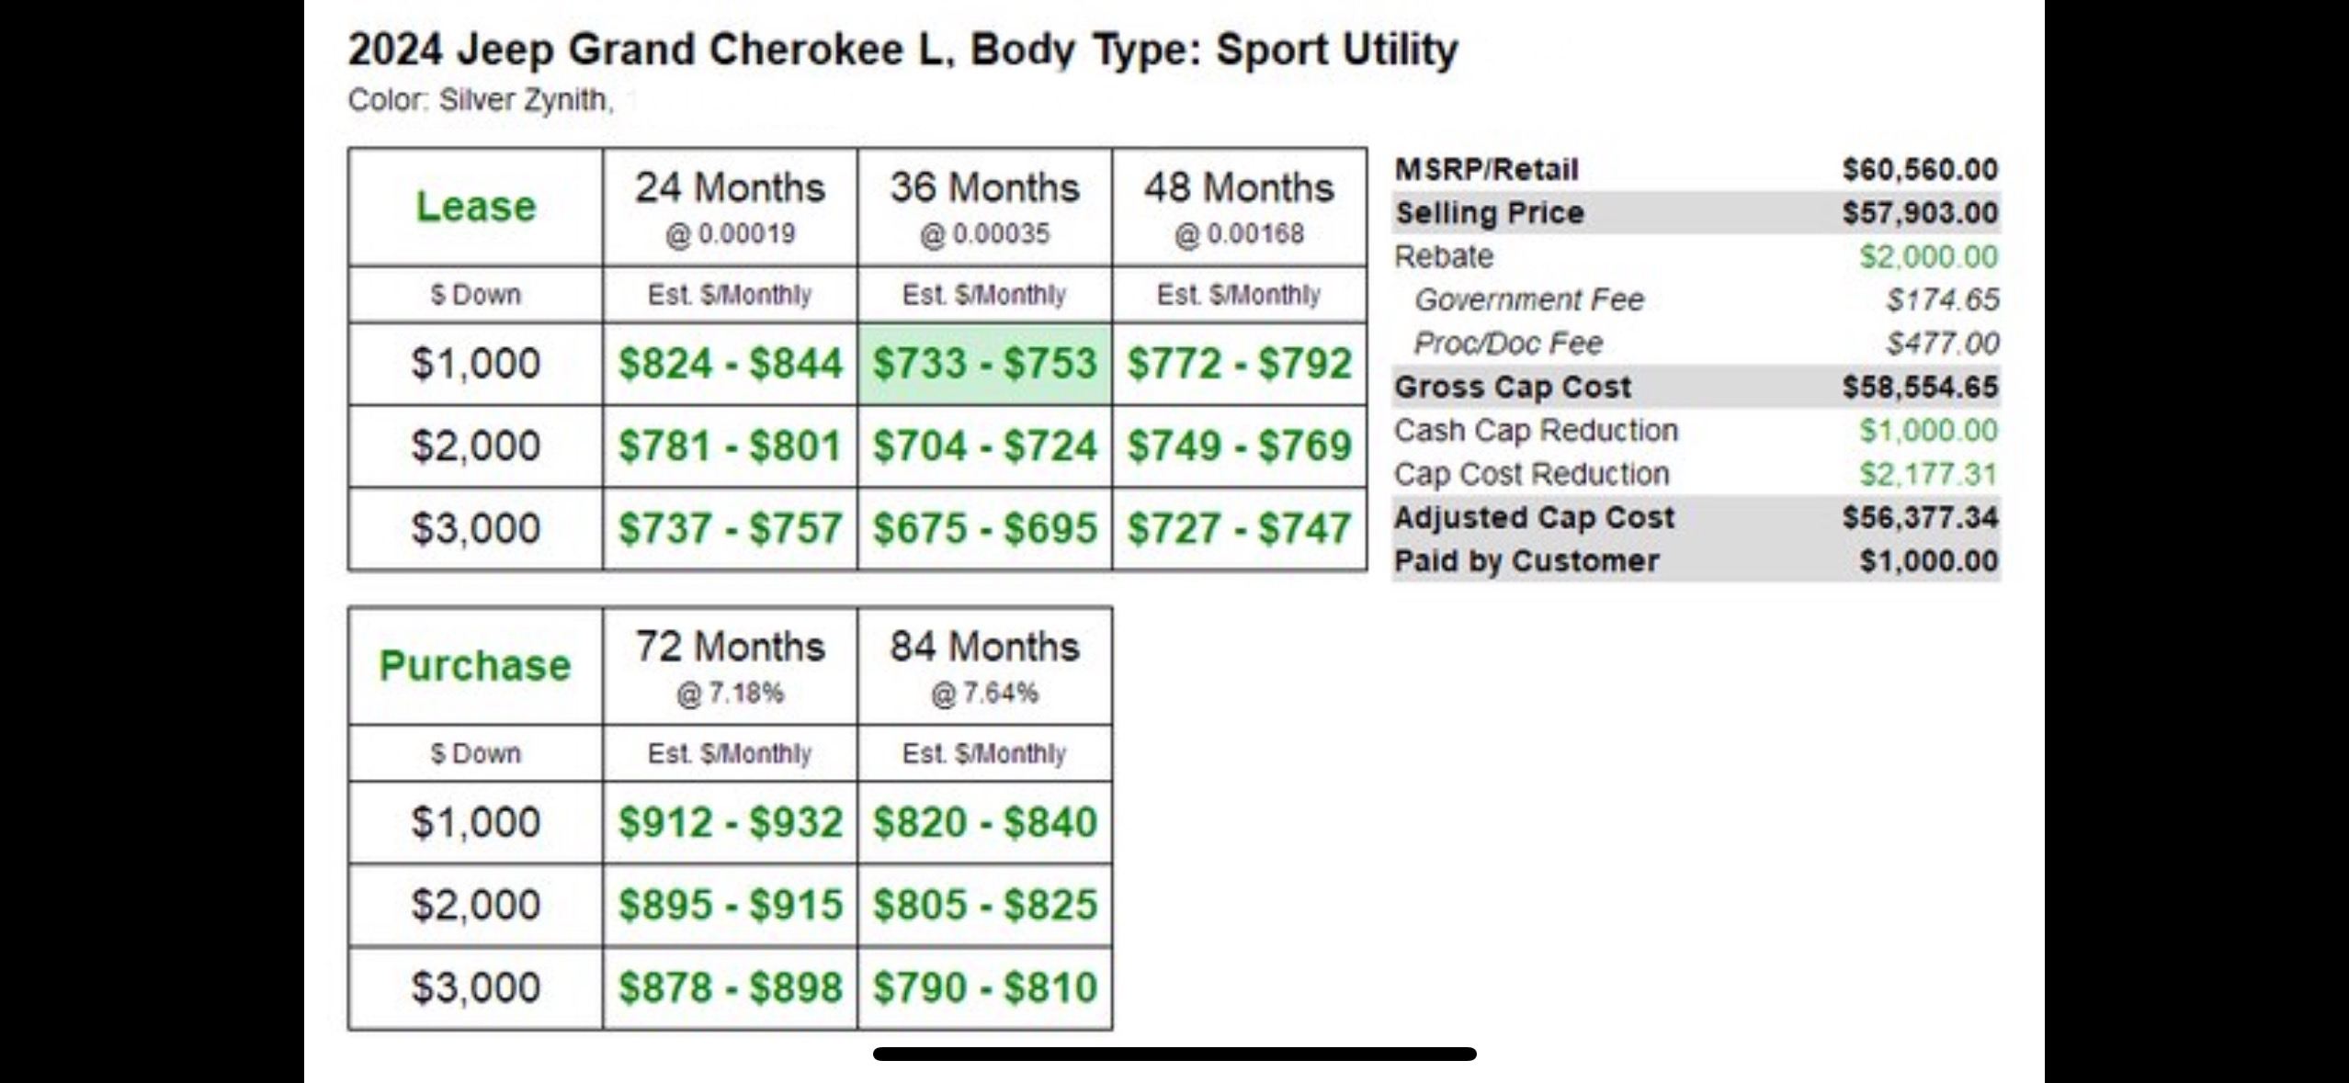Select $824 - $844 lease payment option
The height and width of the screenshot is (1083, 2349).
click(730, 363)
